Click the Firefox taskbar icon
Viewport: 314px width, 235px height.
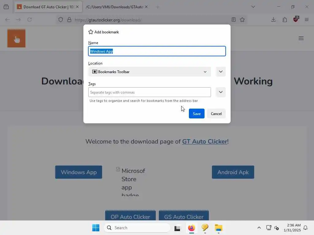(191, 228)
